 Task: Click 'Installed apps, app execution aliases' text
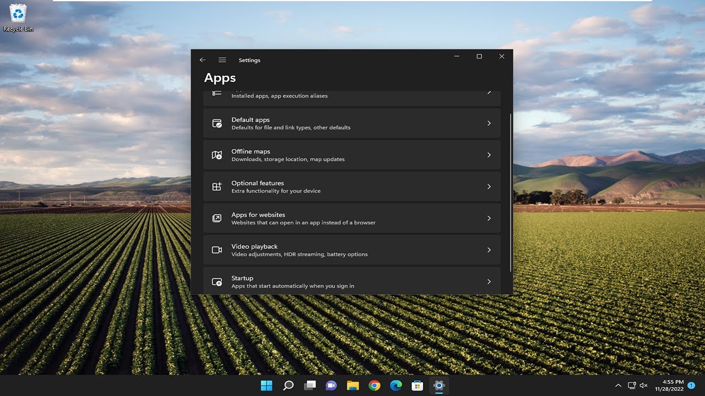(279, 96)
